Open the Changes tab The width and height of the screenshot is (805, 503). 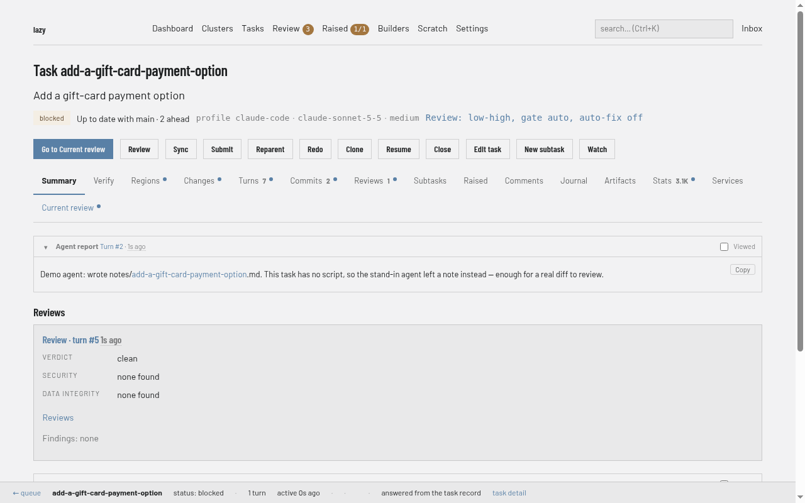pos(203,180)
